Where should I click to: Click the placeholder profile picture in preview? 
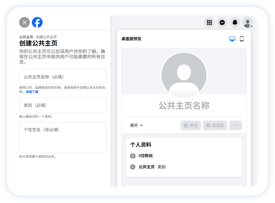click(x=184, y=75)
